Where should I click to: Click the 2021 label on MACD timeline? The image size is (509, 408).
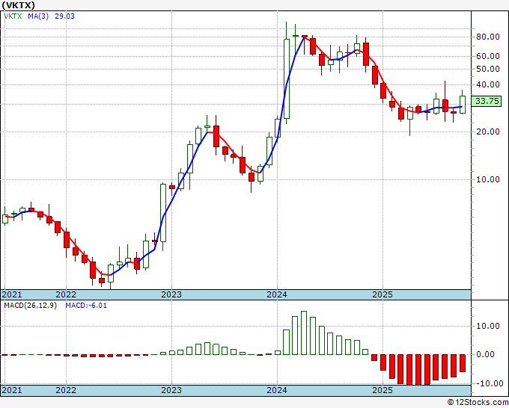[12, 390]
